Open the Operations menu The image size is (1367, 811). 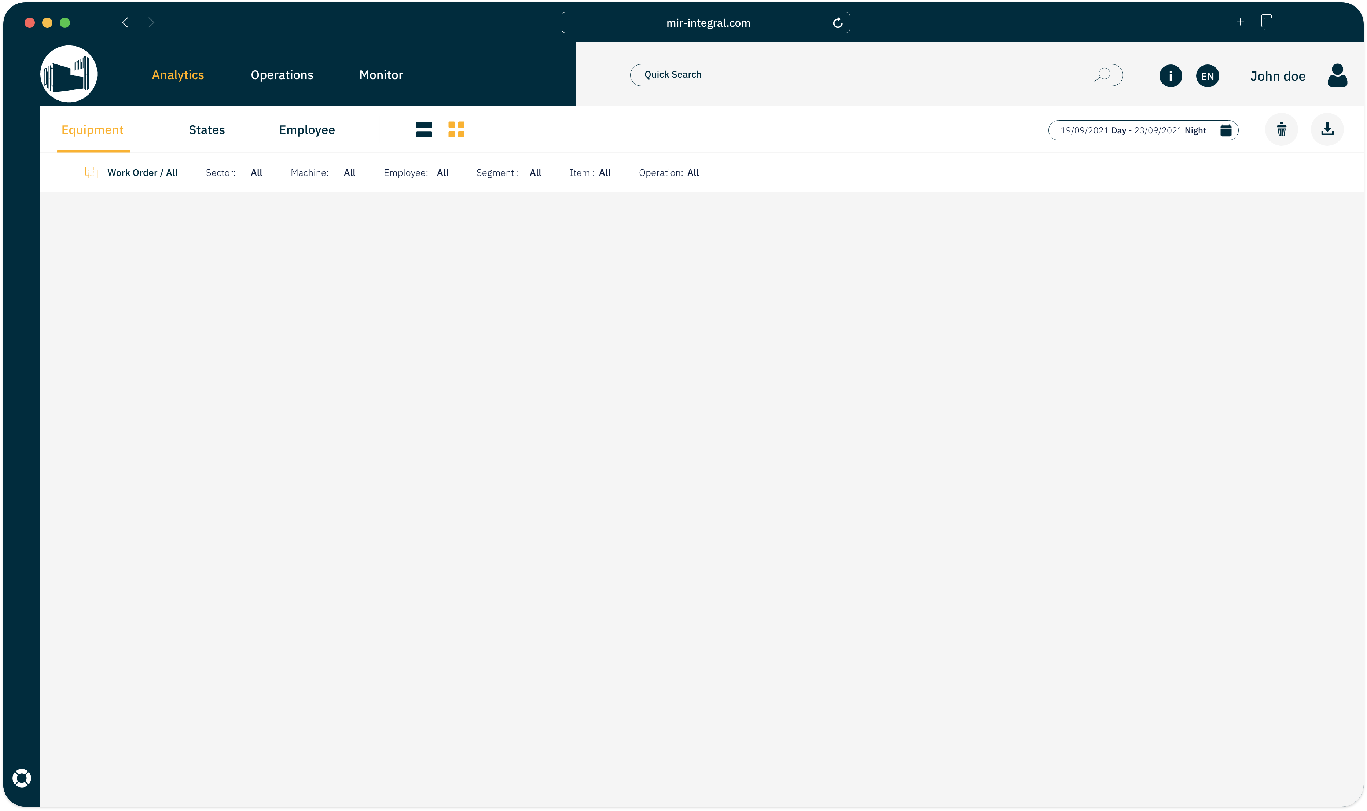(x=282, y=75)
